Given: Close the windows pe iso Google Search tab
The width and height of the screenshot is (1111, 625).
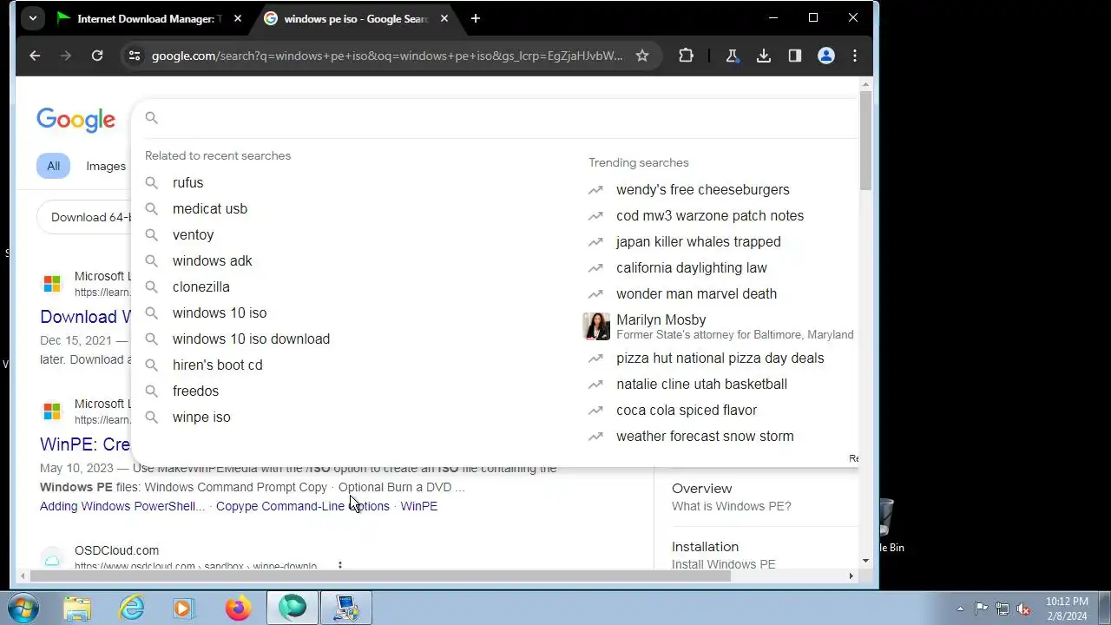Looking at the screenshot, I should [444, 18].
